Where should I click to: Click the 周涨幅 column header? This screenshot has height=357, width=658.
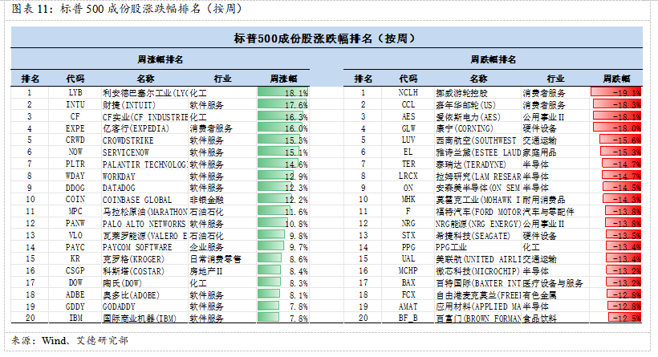point(283,79)
